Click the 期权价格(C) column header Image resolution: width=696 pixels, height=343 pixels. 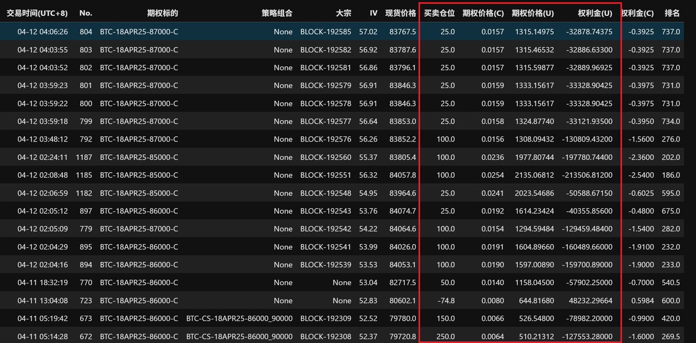483,13
